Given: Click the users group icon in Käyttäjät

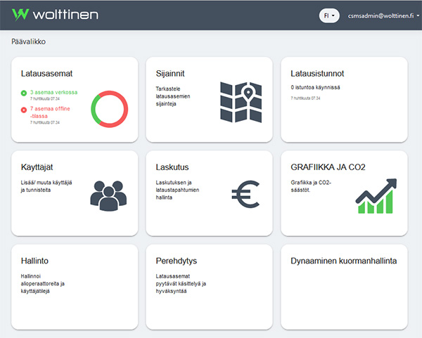Looking at the screenshot, I should [x=108, y=195].
